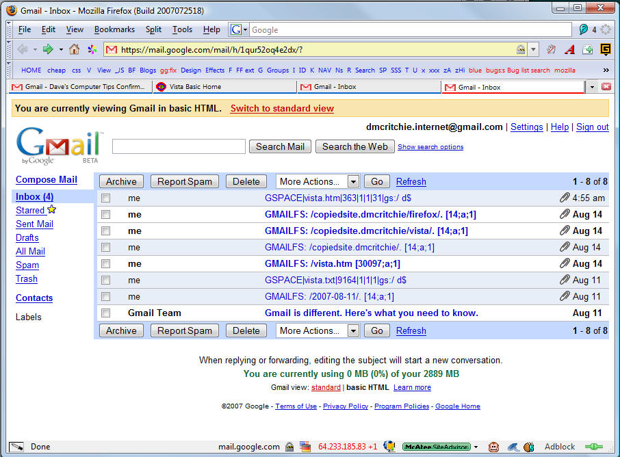
Task: Click the yellow G icon at toolbar end
Action: point(606,49)
